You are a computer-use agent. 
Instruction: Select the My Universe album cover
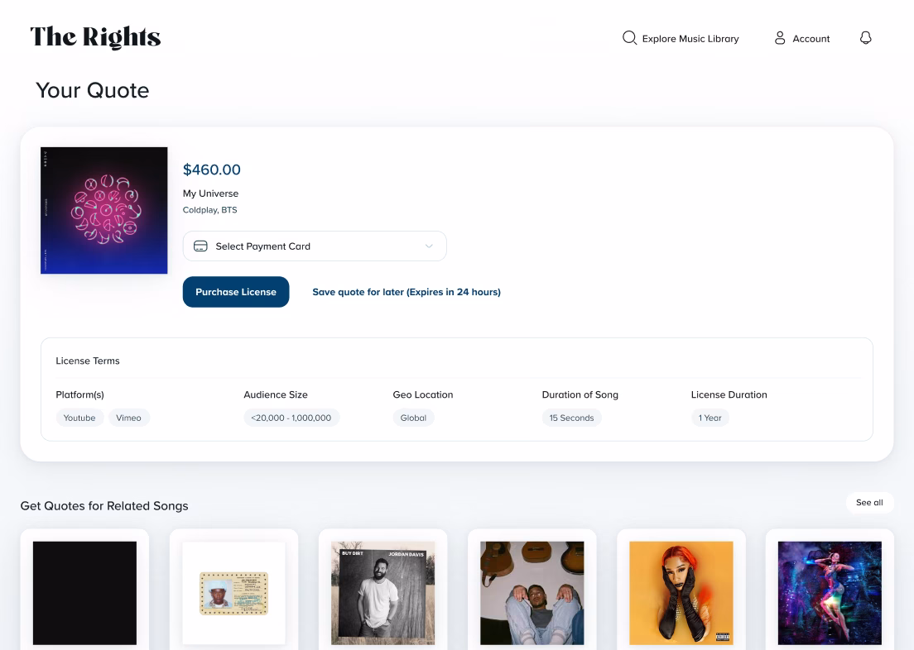pyautogui.click(x=104, y=210)
